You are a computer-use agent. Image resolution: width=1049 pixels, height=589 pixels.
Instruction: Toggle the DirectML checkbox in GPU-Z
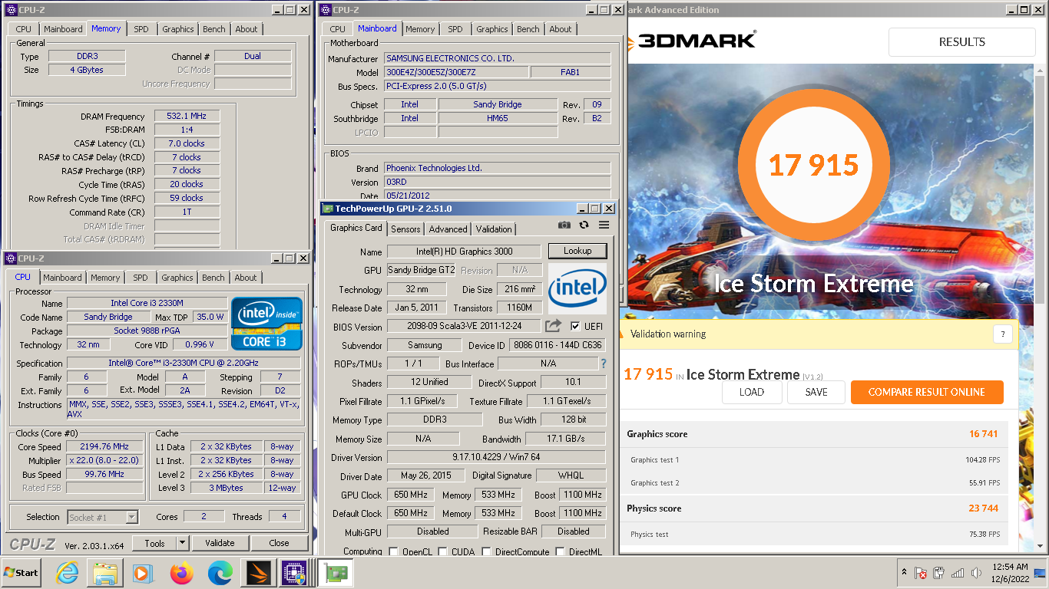click(561, 551)
